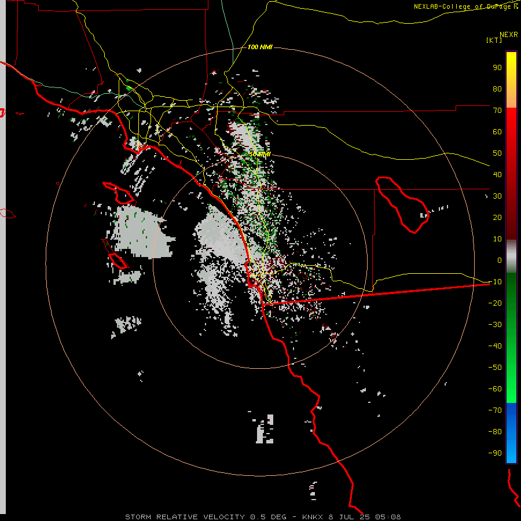Click the 50 value on the velocity scale

click(497, 153)
